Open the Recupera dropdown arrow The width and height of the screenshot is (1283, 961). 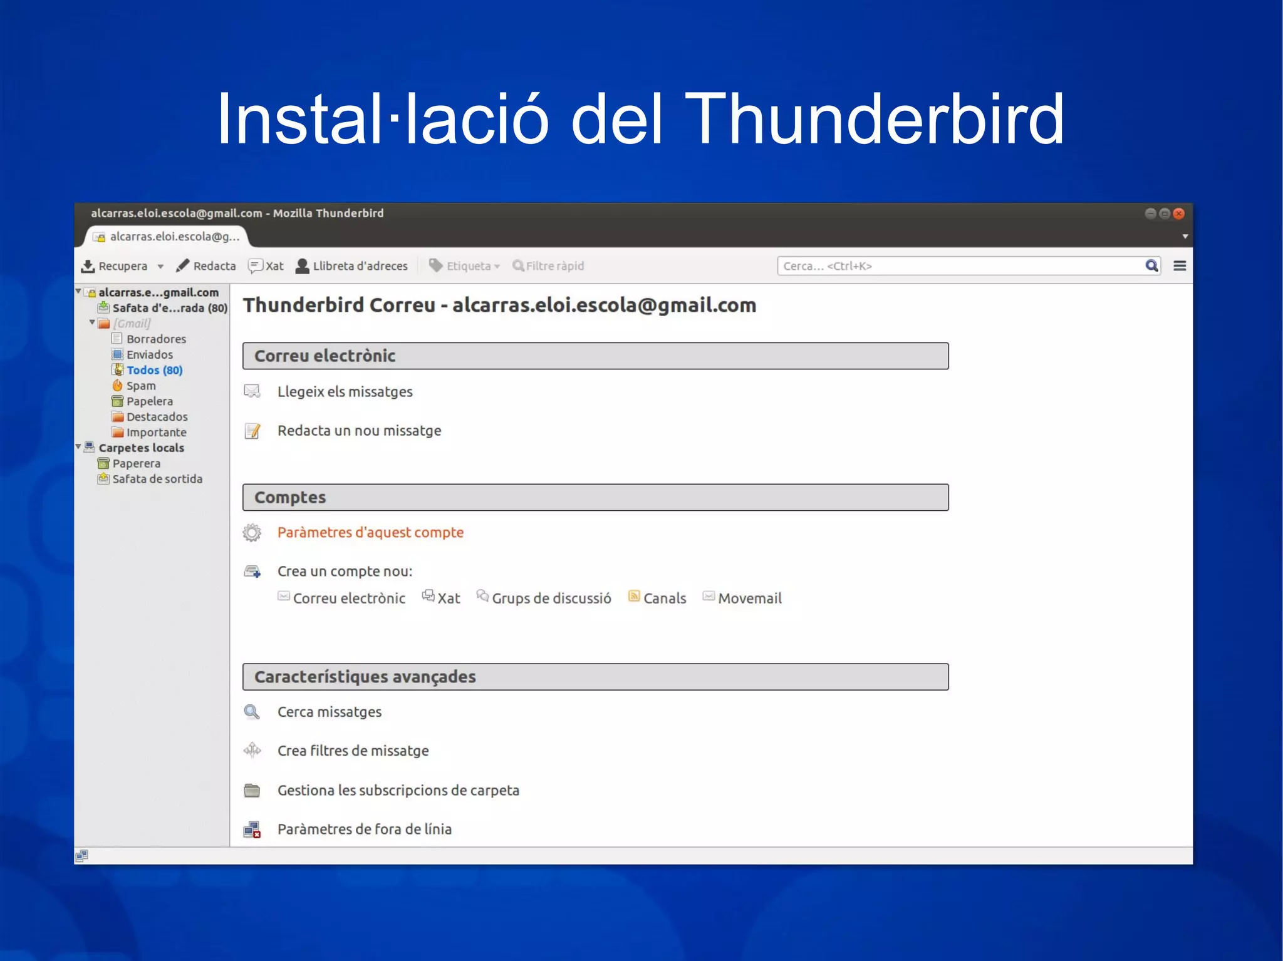[x=161, y=267]
